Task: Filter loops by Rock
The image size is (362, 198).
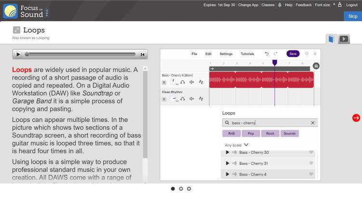Action: pos(270,133)
